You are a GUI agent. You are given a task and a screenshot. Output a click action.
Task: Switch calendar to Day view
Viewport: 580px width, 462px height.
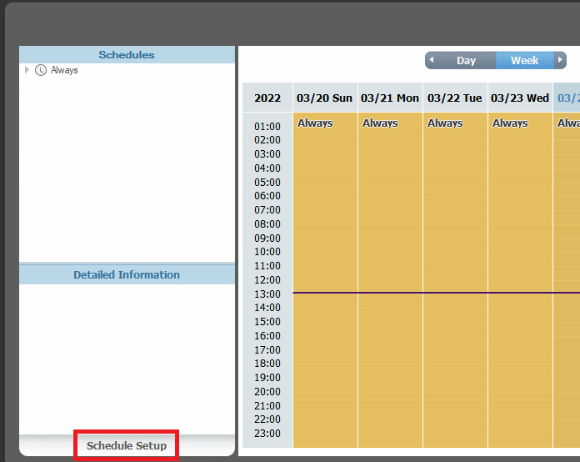tap(466, 60)
